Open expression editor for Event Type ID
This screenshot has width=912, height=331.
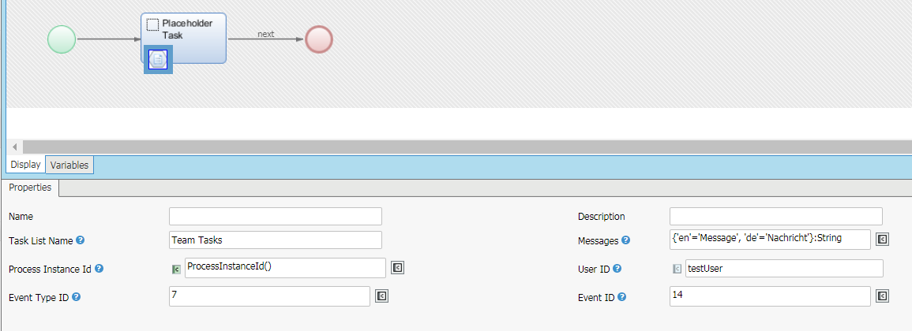pos(382,296)
